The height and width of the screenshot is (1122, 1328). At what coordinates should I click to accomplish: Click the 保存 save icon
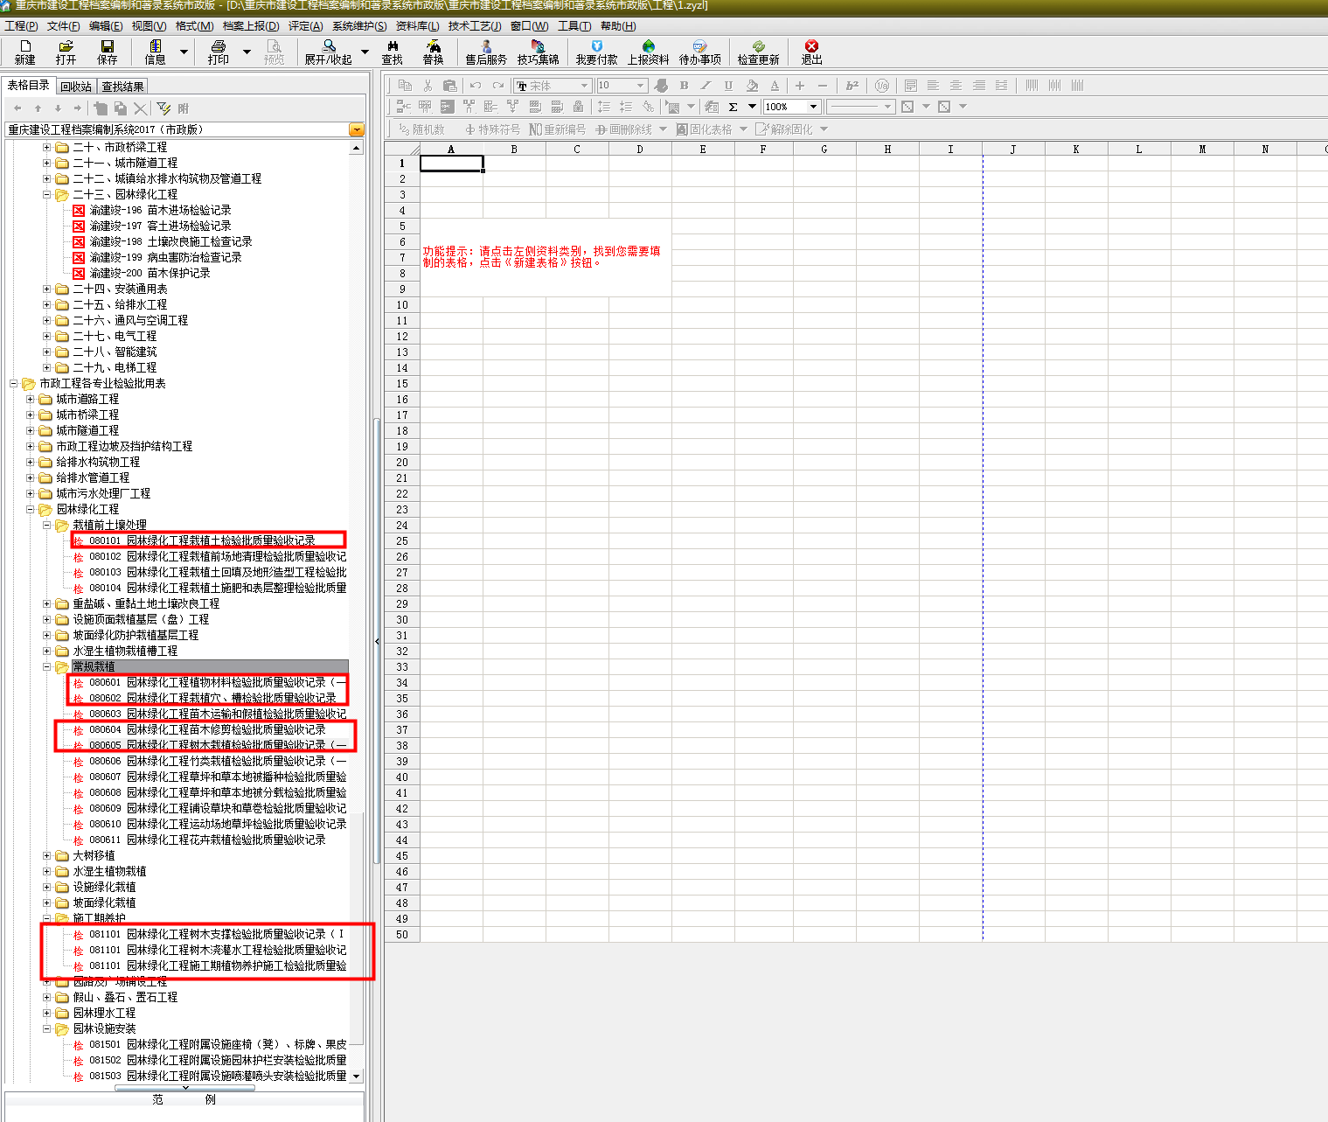(x=107, y=52)
